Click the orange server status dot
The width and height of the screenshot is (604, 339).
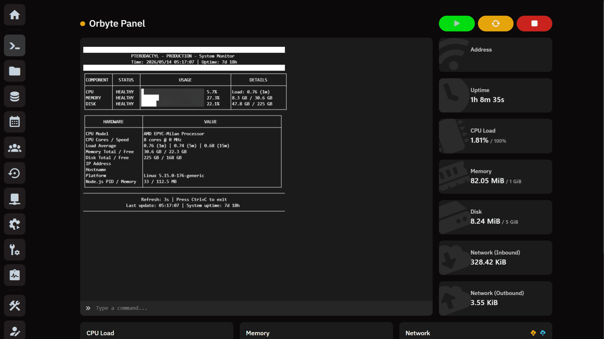click(x=83, y=24)
